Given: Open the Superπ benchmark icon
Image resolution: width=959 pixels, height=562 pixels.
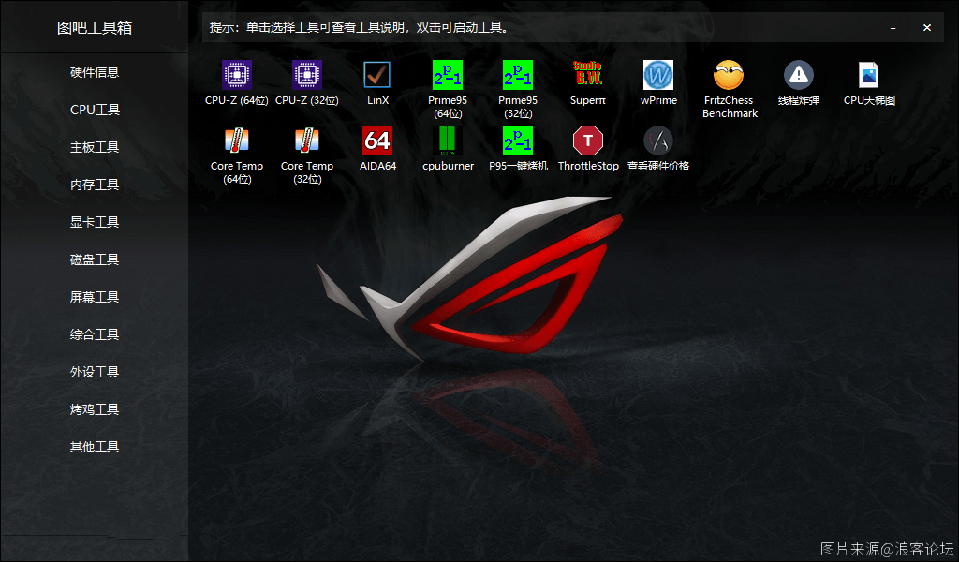Looking at the screenshot, I should tap(588, 75).
